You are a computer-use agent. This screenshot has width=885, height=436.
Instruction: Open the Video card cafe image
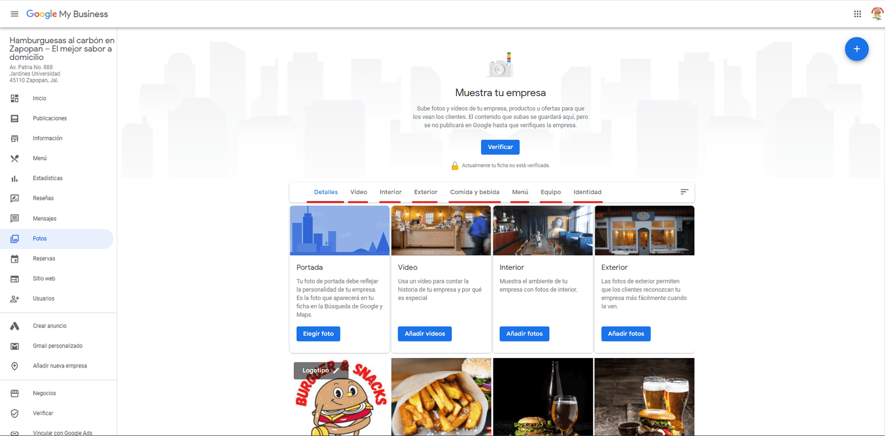(x=441, y=230)
